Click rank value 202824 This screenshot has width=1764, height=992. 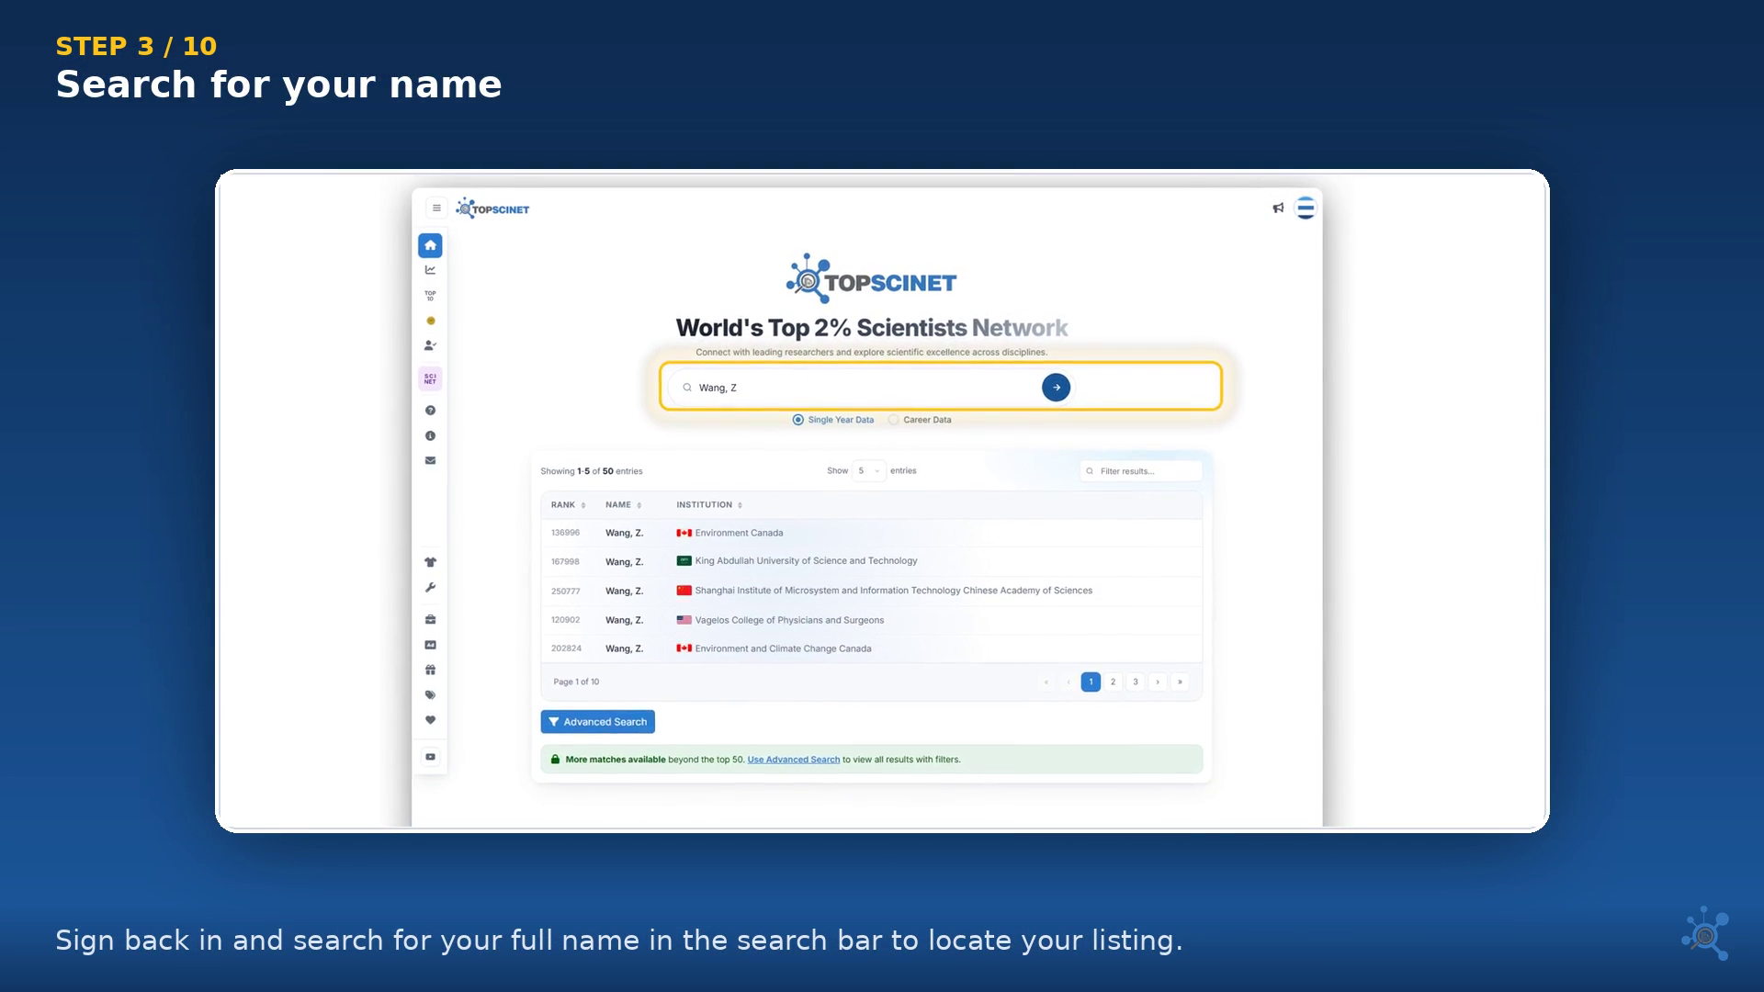click(566, 648)
